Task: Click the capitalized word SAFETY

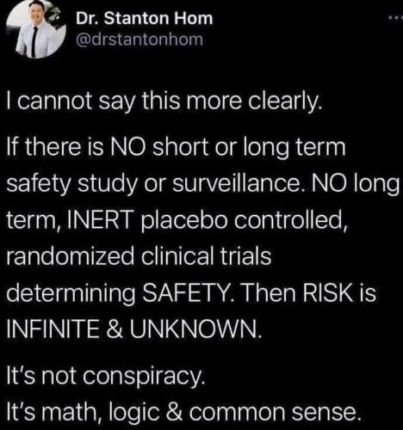Action: click(x=185, y=293)
